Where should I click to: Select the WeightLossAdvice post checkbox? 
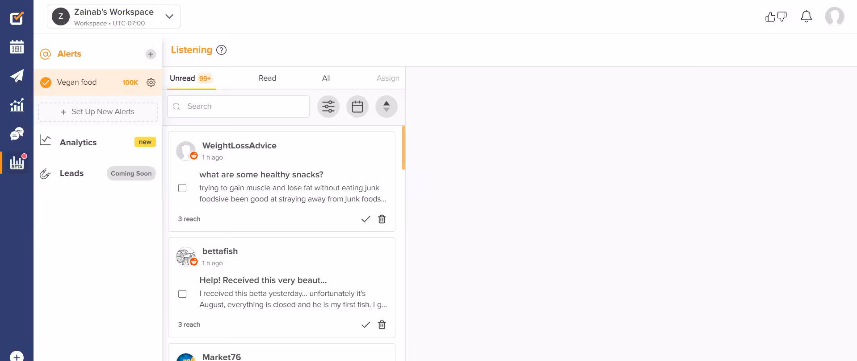point(182,188)
